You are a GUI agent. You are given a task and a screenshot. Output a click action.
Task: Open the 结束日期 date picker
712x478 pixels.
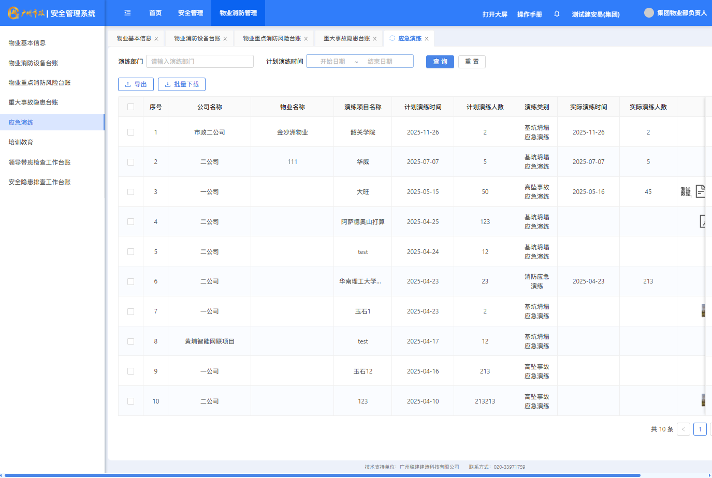(x=380, y=62)
